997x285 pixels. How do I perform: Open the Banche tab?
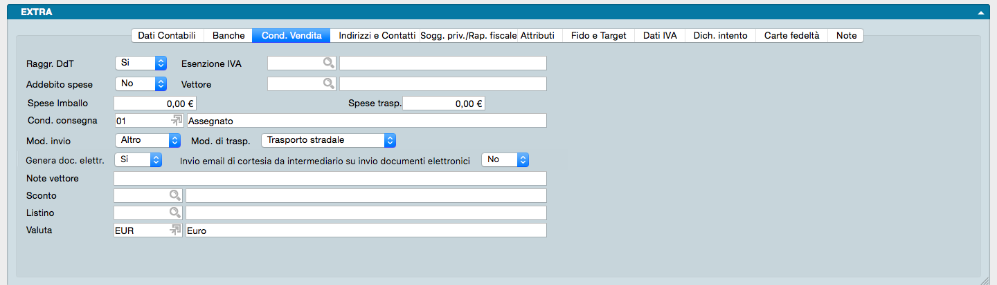click(x=228, y=35)
